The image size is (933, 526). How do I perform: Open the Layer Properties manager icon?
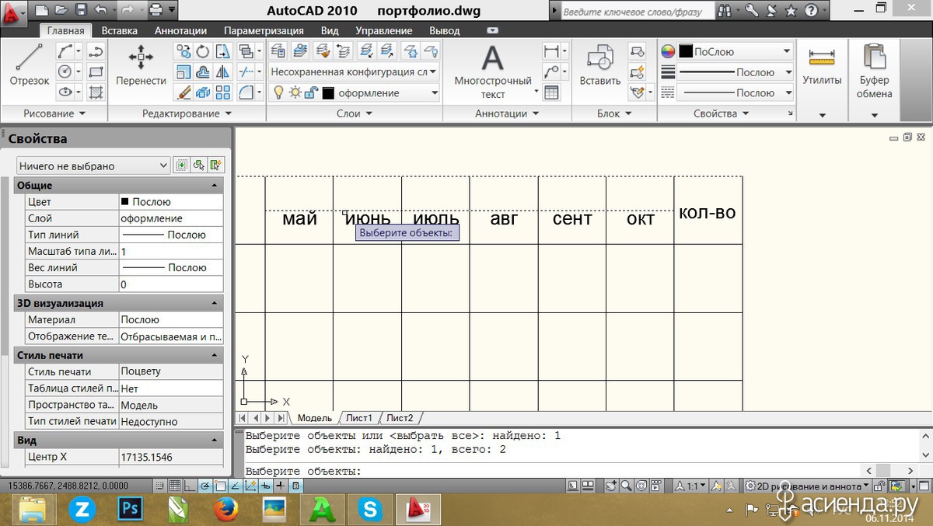(279, 51)
